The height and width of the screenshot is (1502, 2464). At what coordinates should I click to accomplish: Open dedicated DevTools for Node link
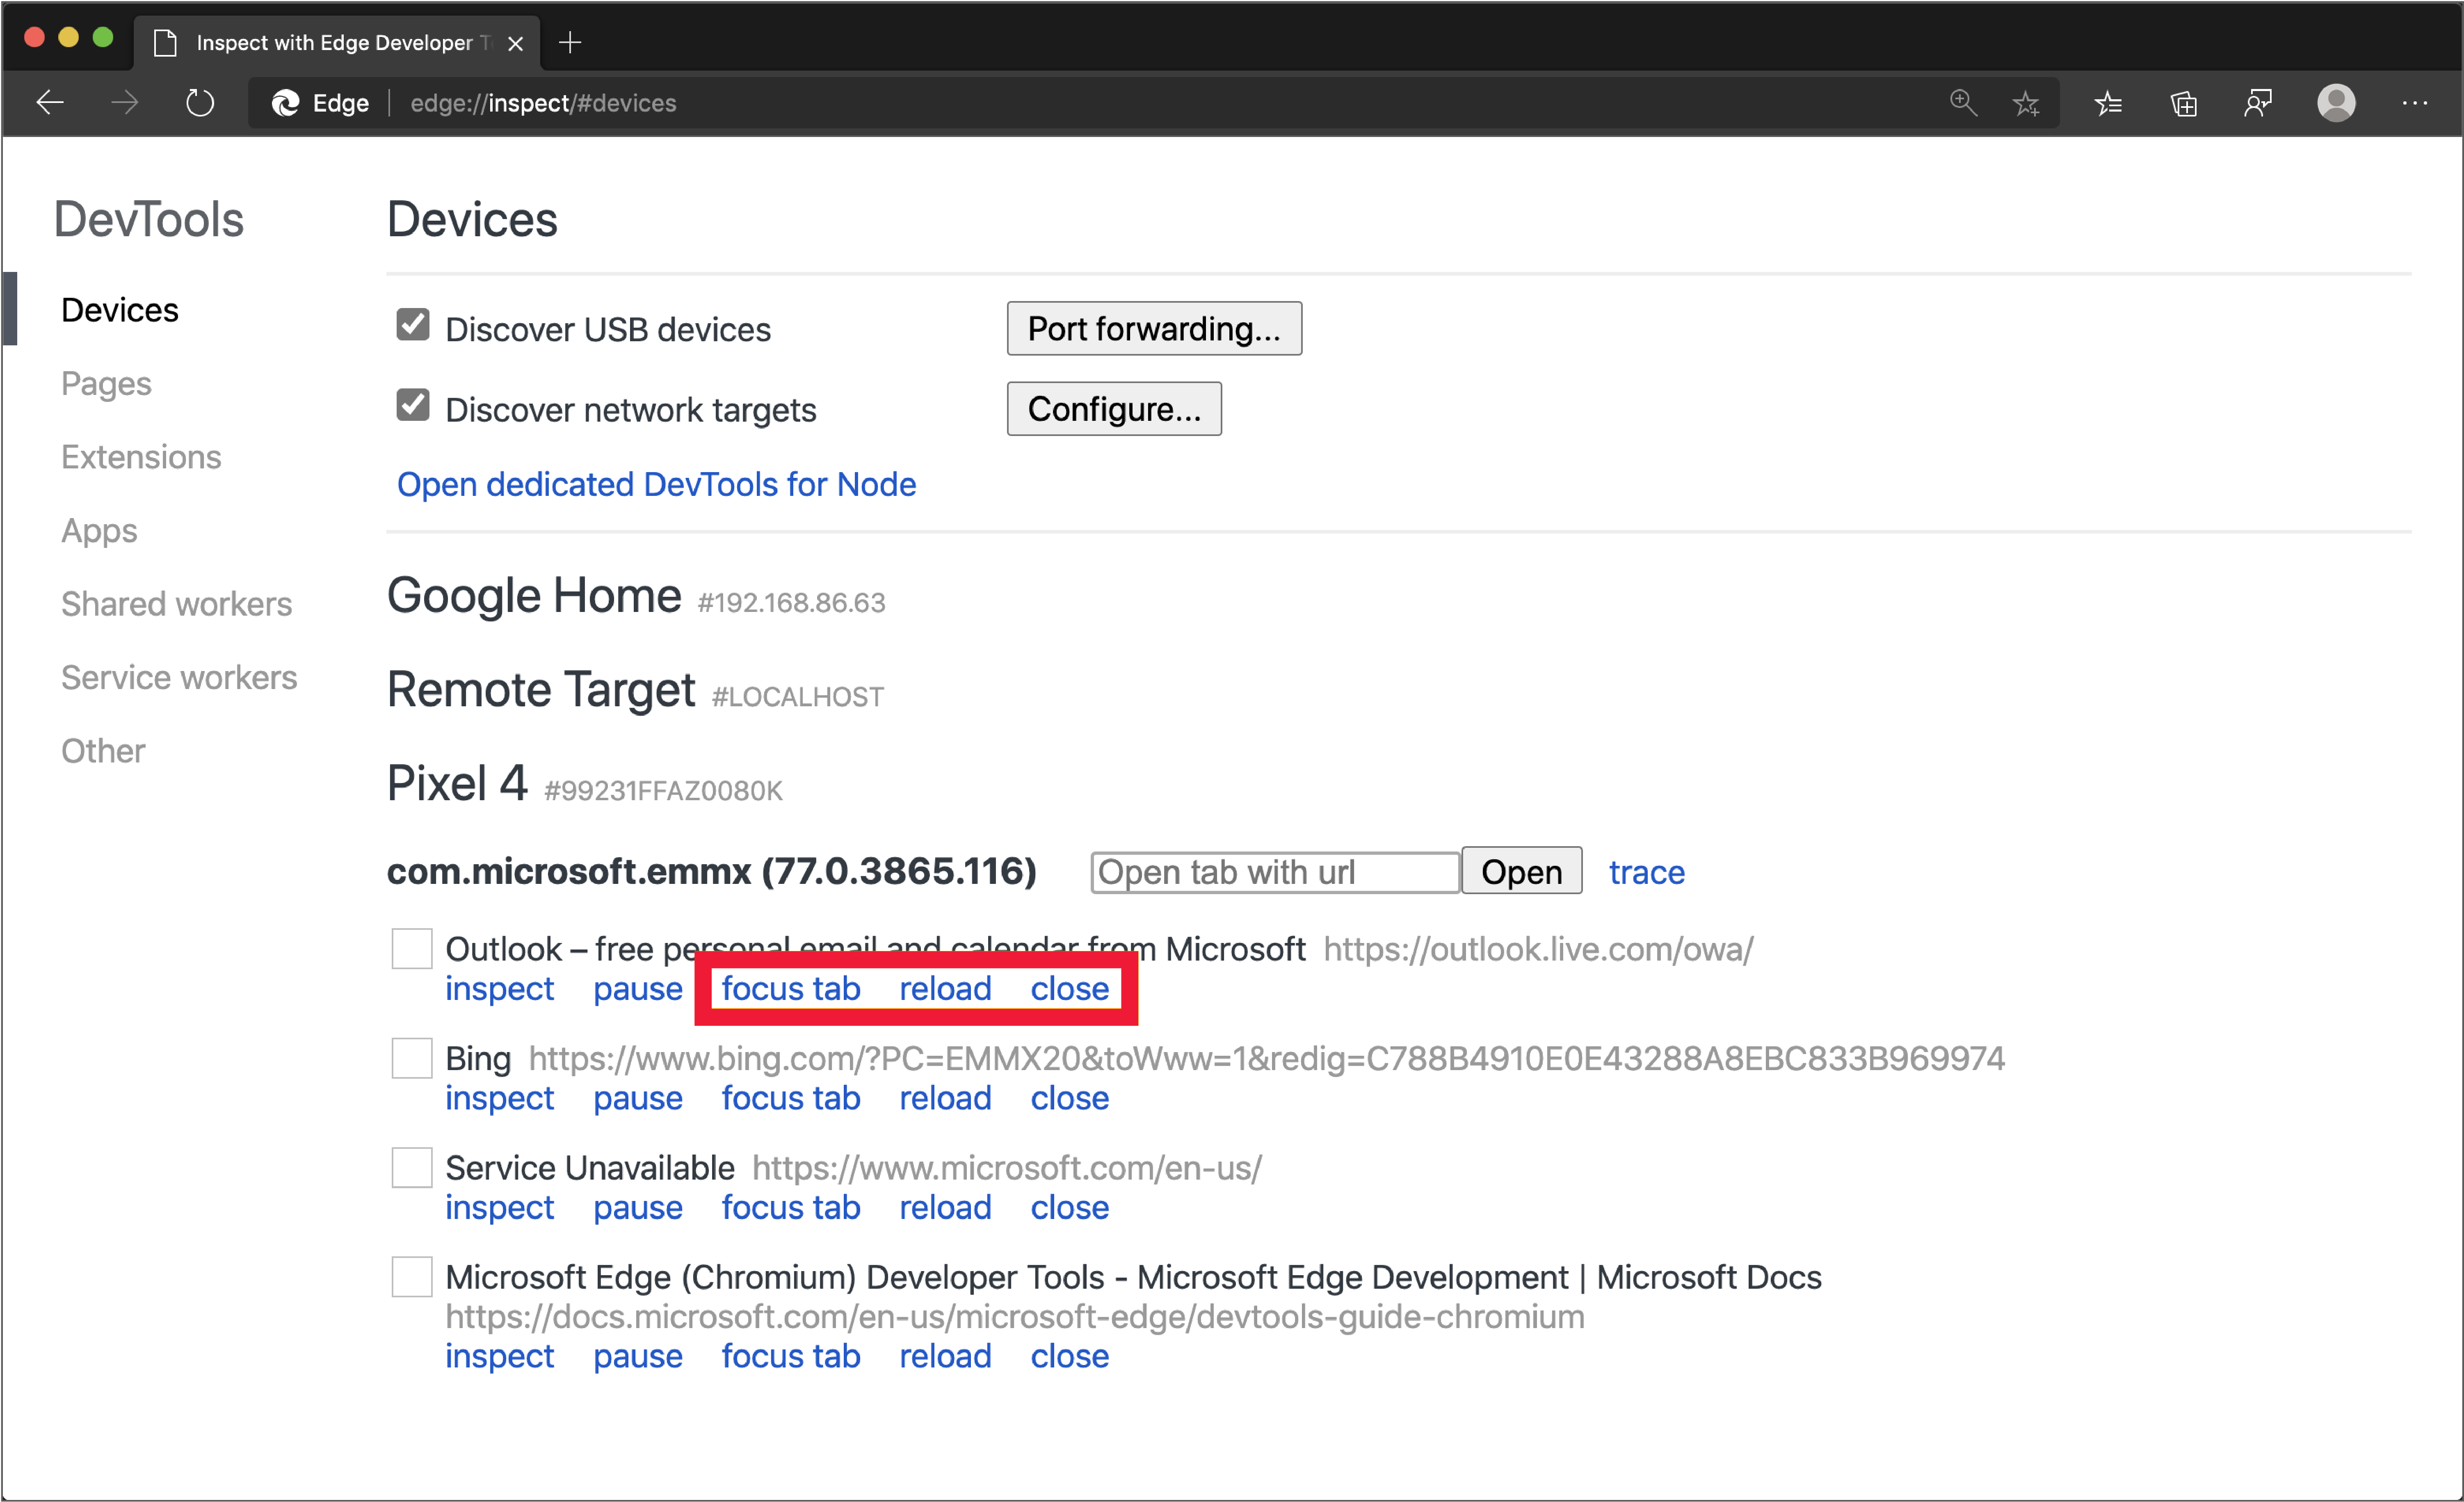(655, 482)
